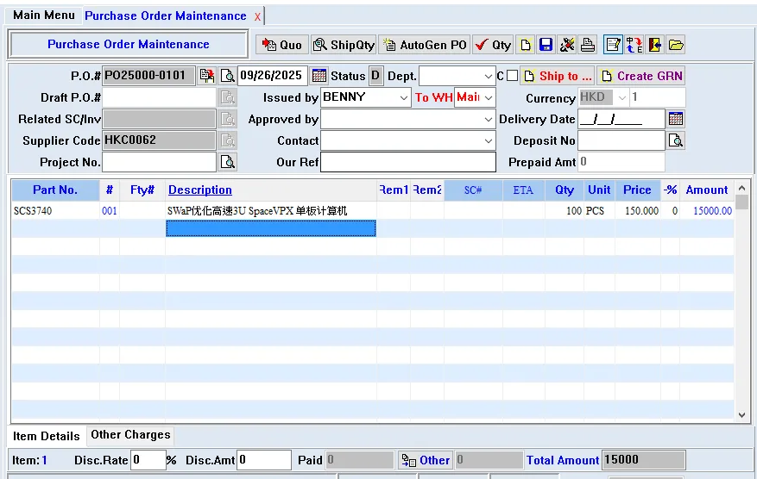
Task: Click the open folder toolbar icon
Action: [x=676, y=45]
